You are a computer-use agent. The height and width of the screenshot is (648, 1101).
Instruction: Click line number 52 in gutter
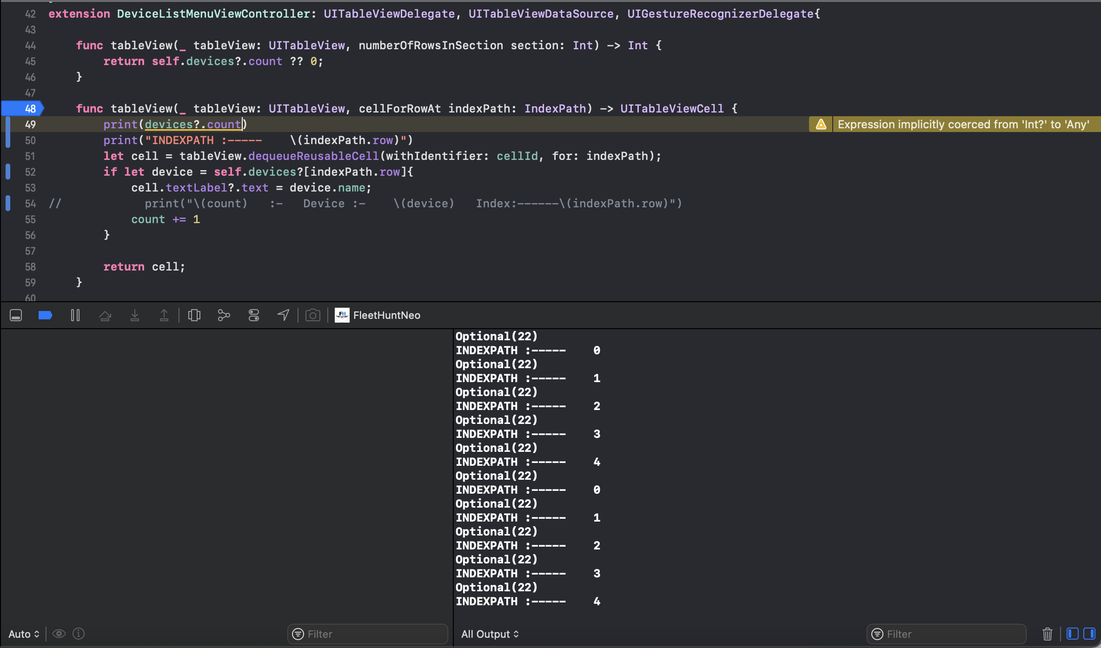click(30, 172)
